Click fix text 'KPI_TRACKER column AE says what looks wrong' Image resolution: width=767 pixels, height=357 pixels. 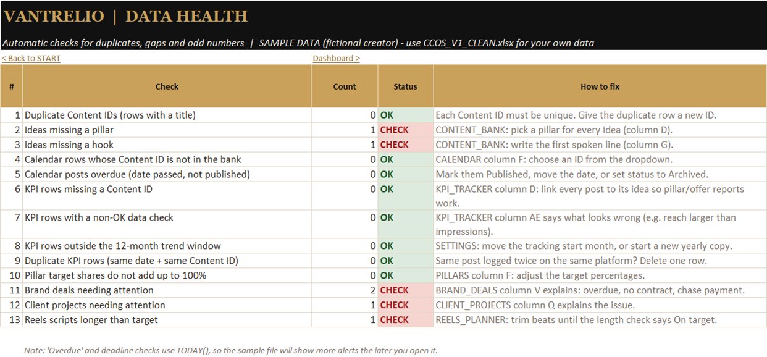[600, 224]
